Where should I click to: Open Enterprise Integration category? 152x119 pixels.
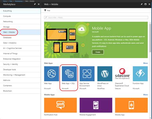point(21,59)
